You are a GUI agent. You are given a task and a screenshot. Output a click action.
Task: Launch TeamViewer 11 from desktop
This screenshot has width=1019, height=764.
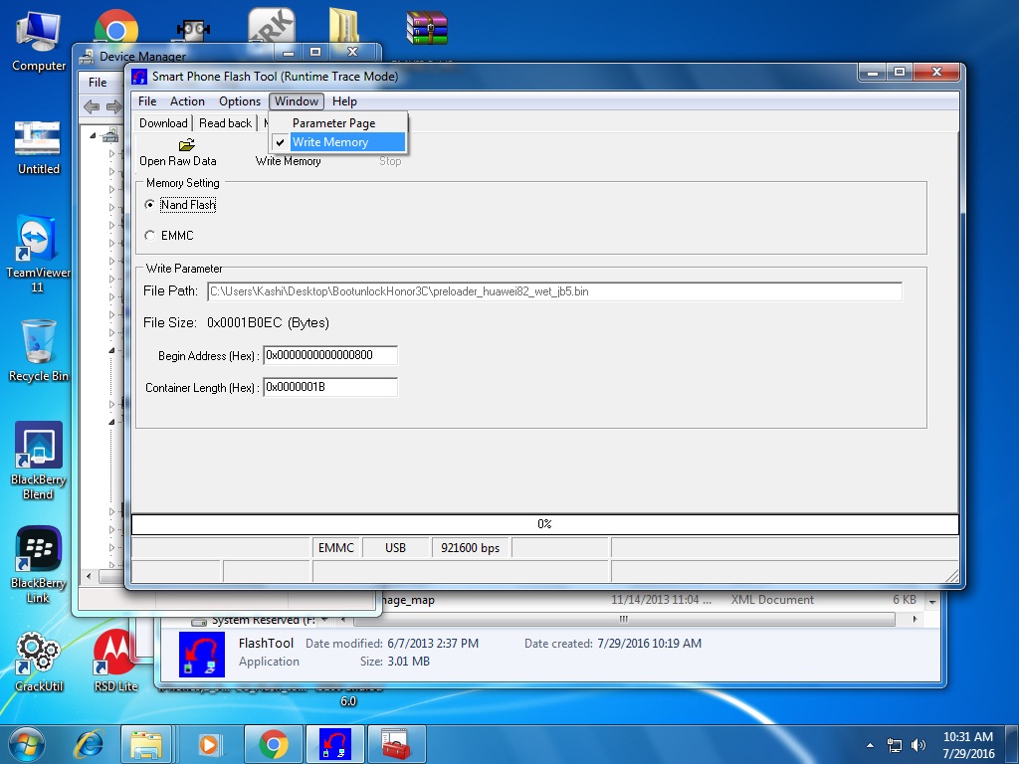point(38,254)
